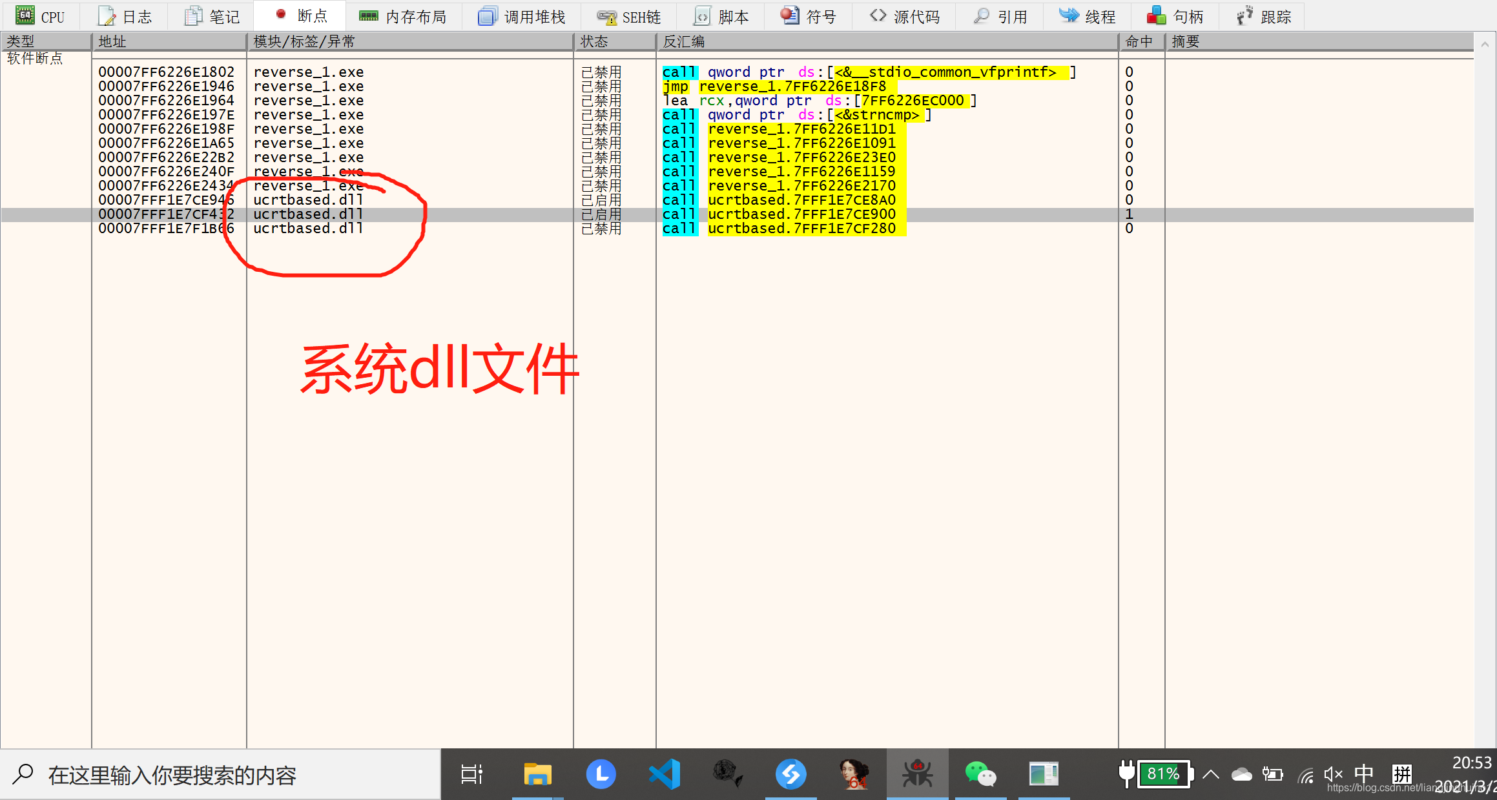Image resolution: width=1497 pixels, height=800 pixels.
Task: Click the scrollbar up arrow
Action: click(1485, 43)
